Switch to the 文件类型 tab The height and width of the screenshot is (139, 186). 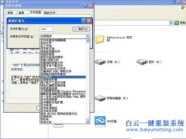tap(35, 12)
